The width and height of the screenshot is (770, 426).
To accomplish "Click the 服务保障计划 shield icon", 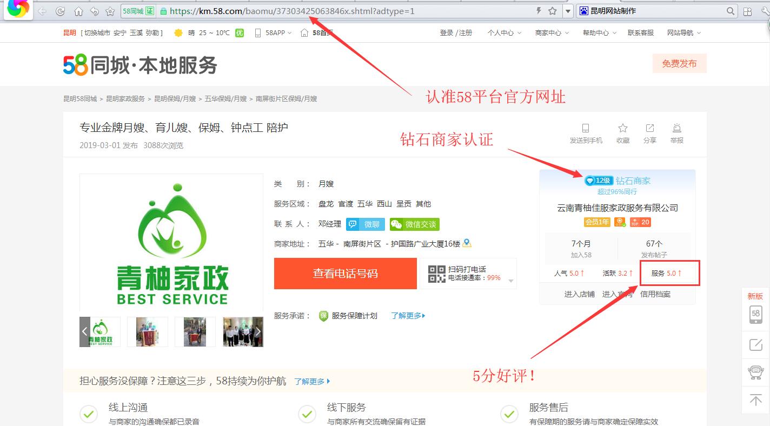I will [x=323, y=316].
